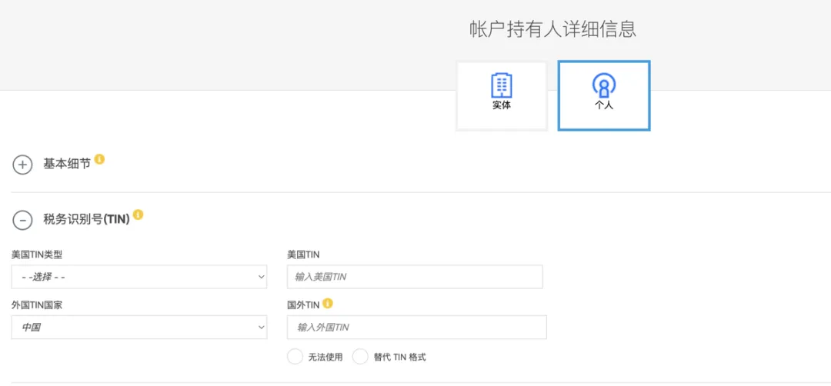831x386 pixels.
Task: Click the 替代 TIN 格式 label text
Action: 399,358
